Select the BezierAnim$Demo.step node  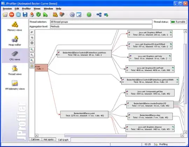click(x=150, y=116)
